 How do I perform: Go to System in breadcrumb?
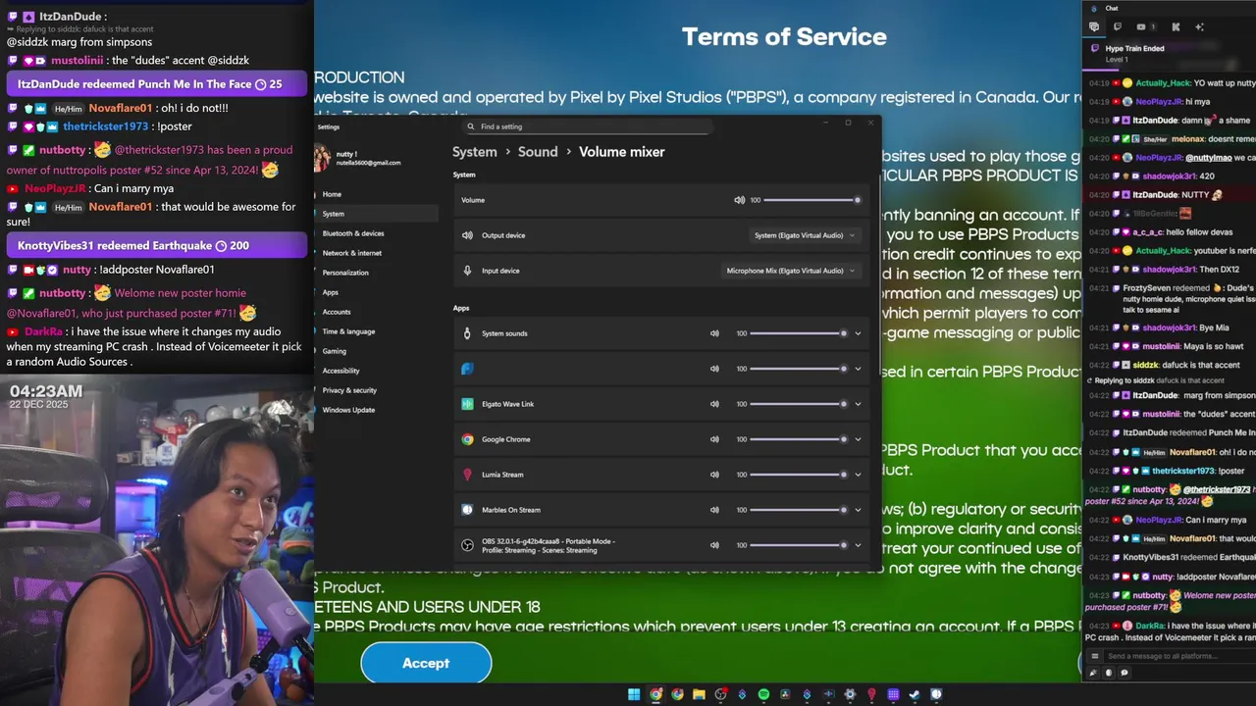coord(475,152)
